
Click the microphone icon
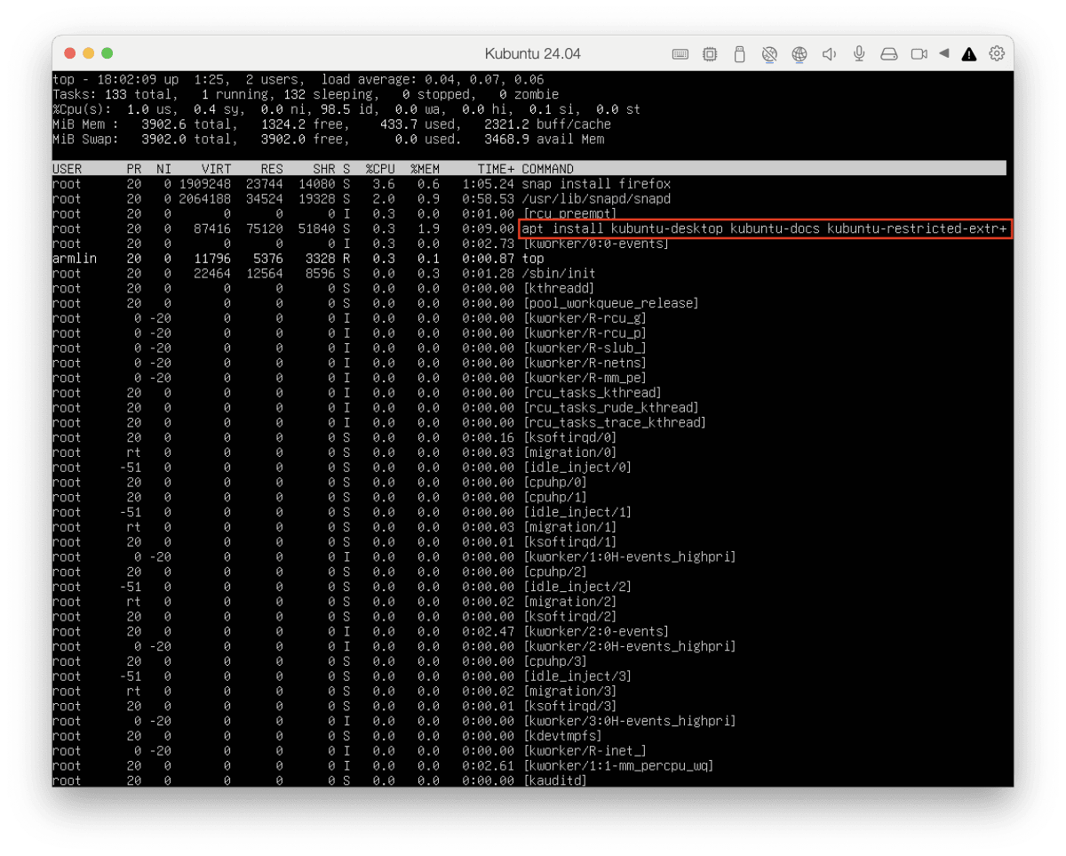pyautogui.click(x=859, y=54)
